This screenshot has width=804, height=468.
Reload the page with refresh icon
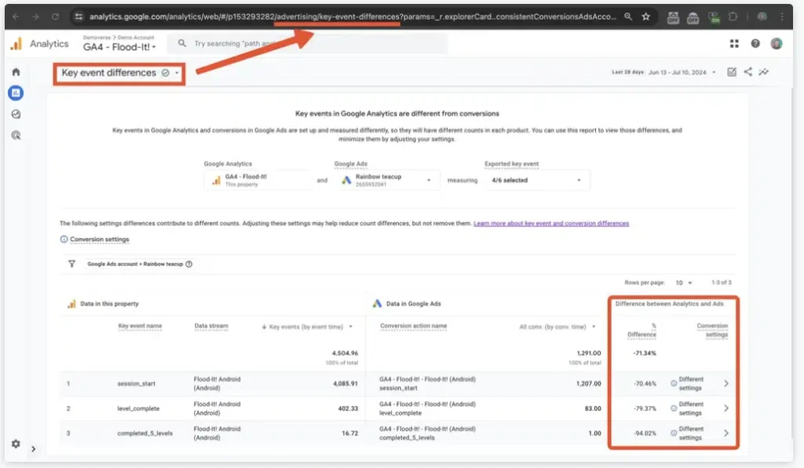point(56,16)
